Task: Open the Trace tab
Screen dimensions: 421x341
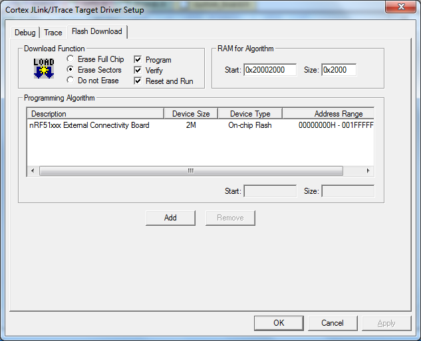Action: point(53,33)
